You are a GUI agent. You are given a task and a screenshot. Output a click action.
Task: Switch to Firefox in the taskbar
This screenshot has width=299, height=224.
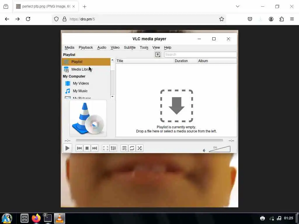tap(36, 218)
